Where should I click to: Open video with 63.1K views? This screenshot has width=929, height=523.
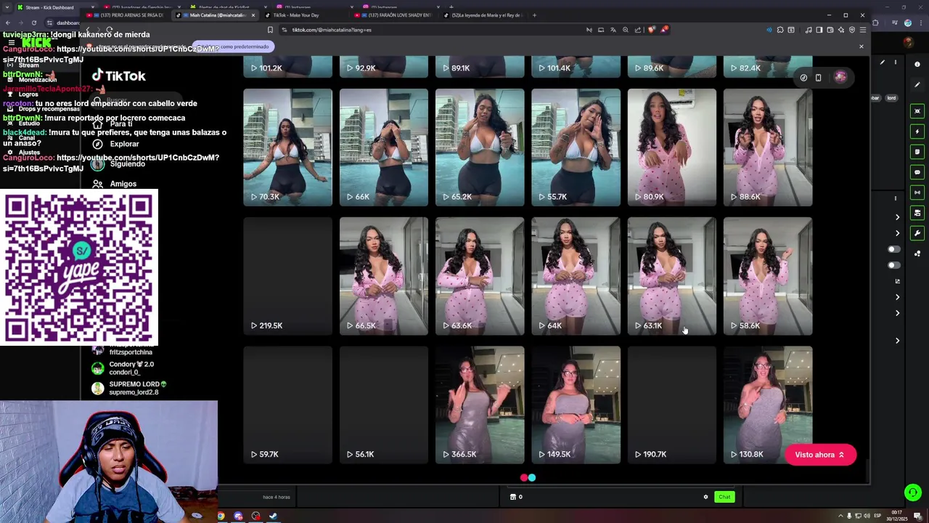(671, 276)
